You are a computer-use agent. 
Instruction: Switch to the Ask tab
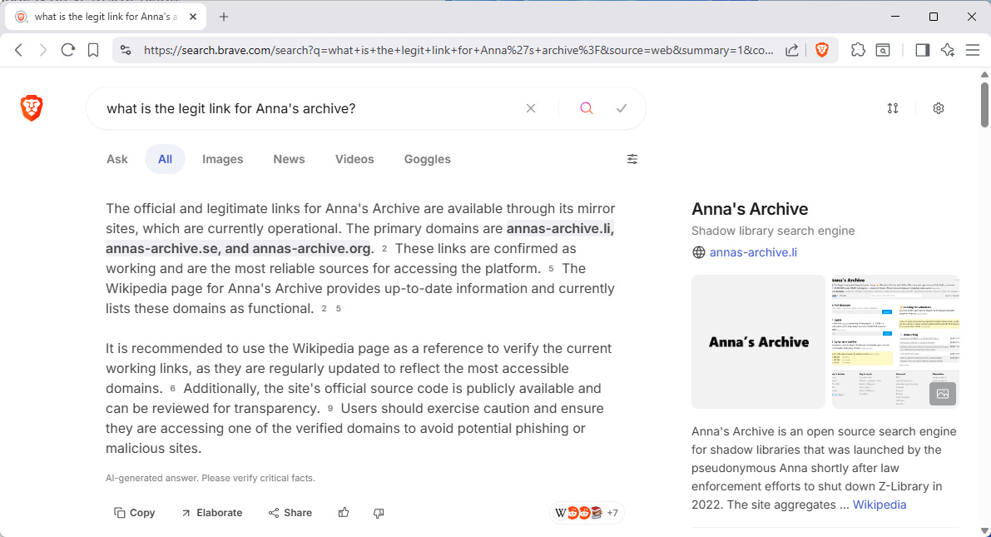click(x=117, y=159)
